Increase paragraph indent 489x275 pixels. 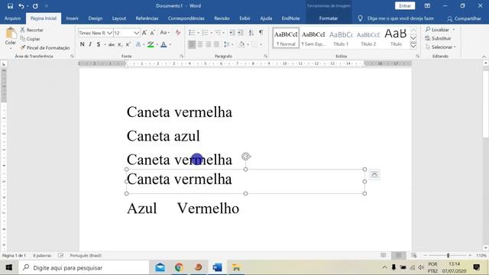point(241,32)
